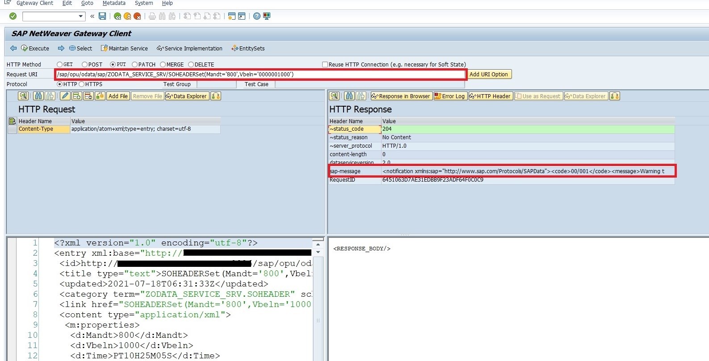Open the System menu
The height and width of the screenshot is (361, 709).
click(x=144, y=3)
